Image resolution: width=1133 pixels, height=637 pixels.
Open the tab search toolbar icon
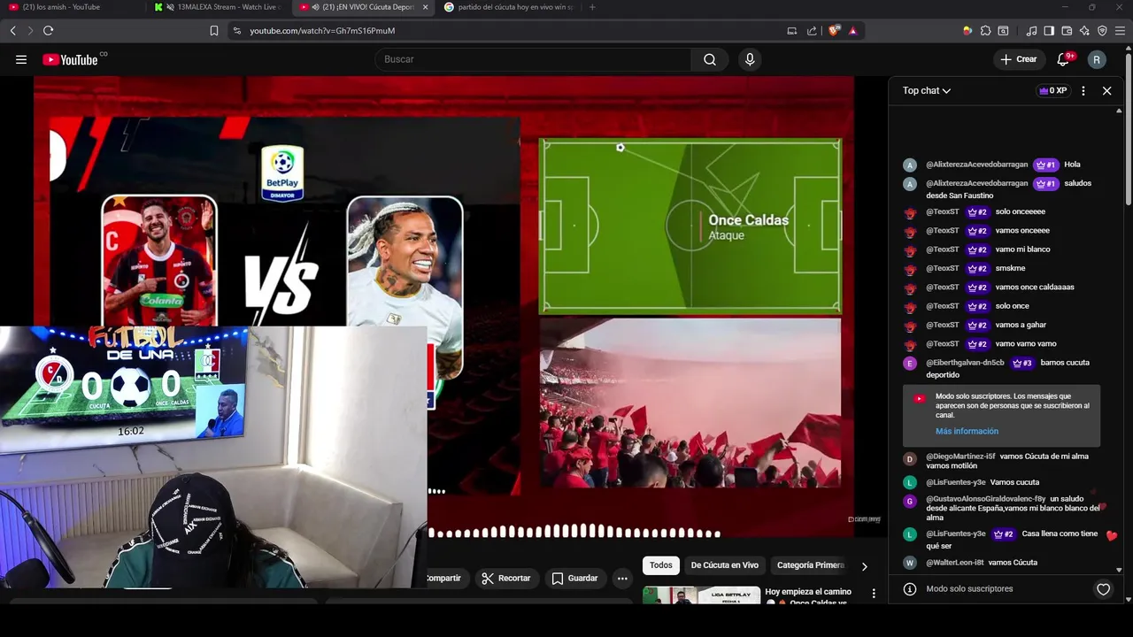tap(1003, 30)
